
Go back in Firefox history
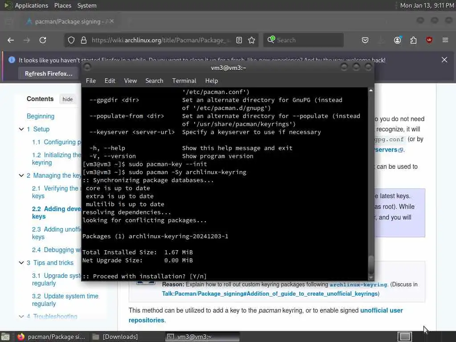(x=11, y=40)
